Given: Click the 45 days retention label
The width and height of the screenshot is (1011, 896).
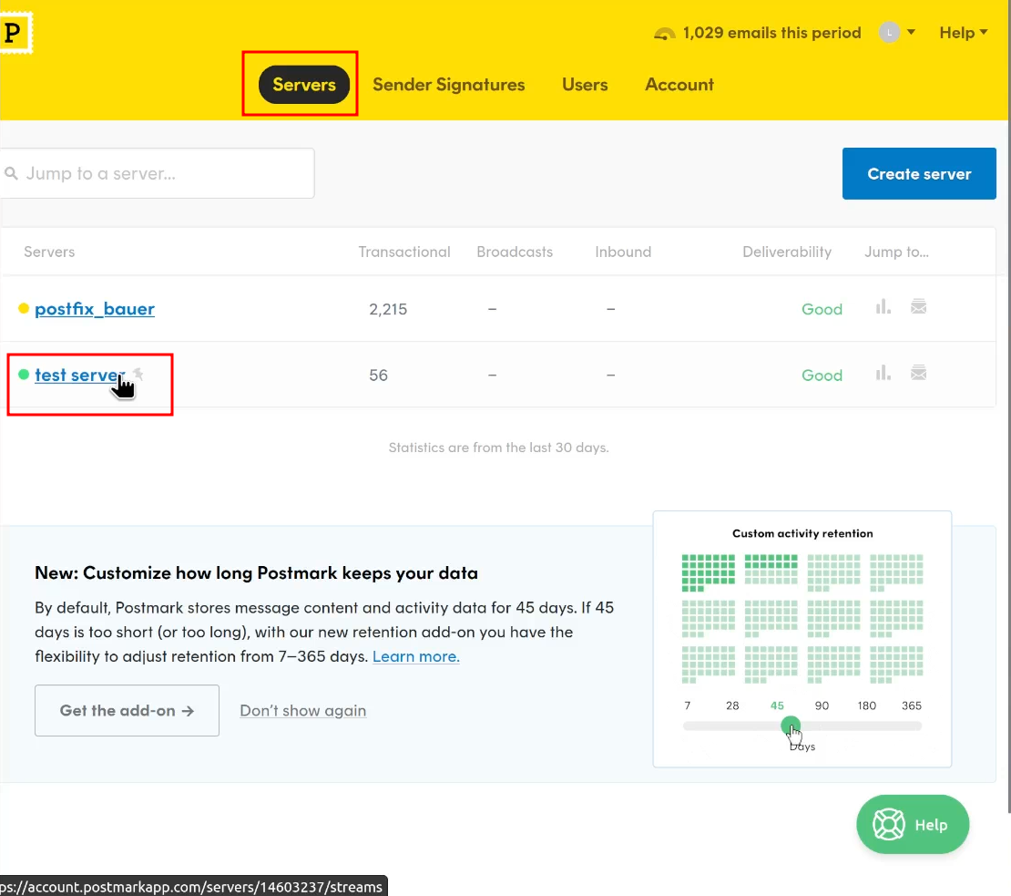Looking at the screenshot, I should coord(777,705).
